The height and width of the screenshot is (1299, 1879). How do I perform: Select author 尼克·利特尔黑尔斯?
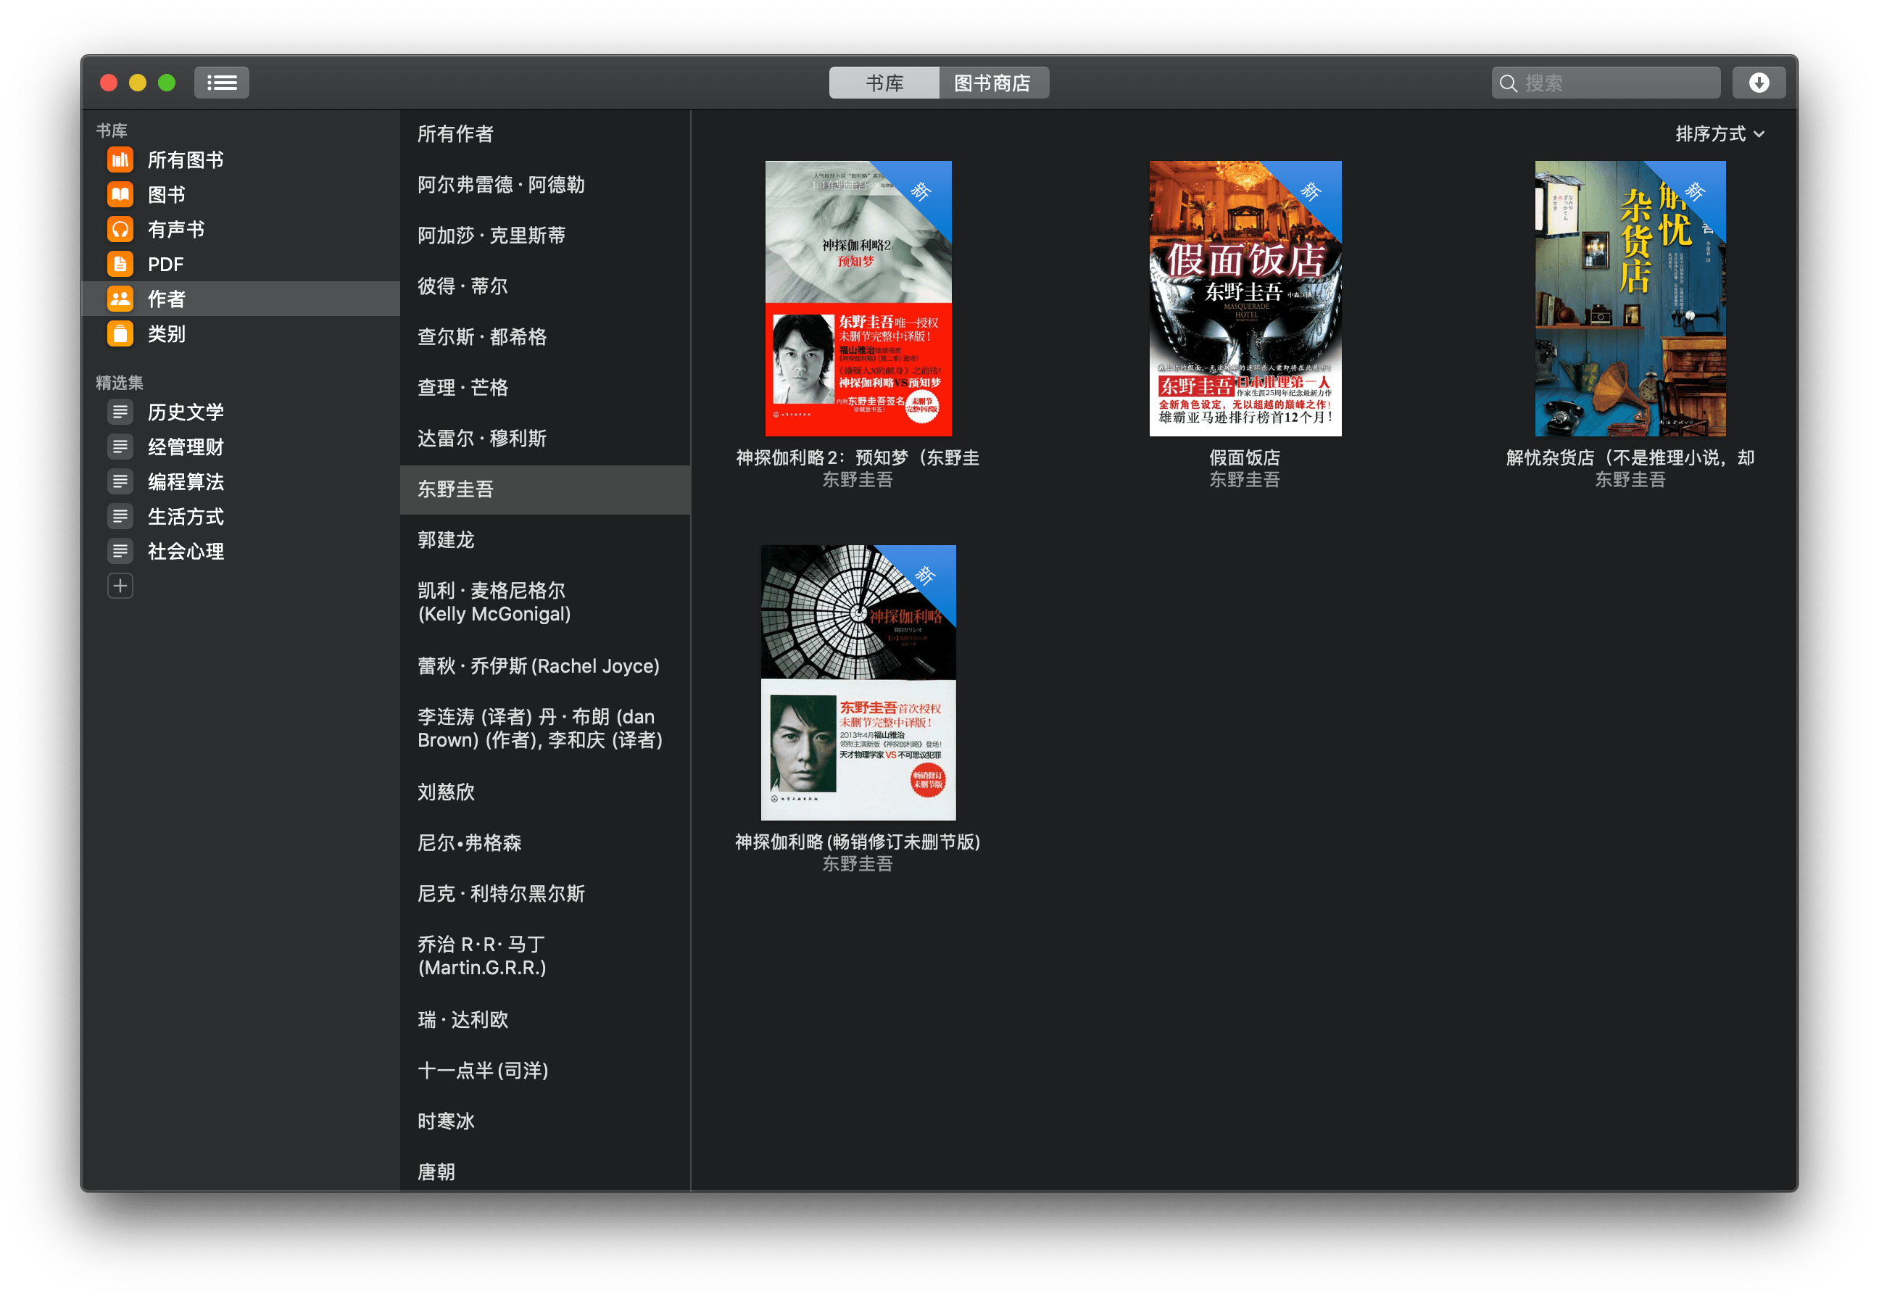545,894
